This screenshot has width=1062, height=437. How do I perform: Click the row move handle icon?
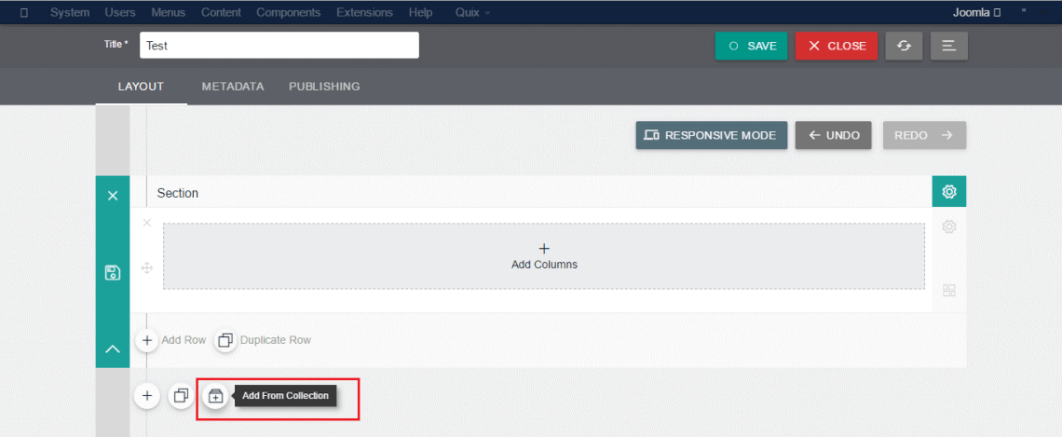(146, 268)
